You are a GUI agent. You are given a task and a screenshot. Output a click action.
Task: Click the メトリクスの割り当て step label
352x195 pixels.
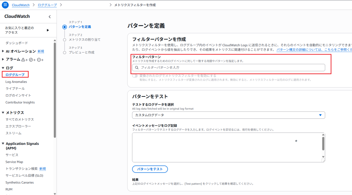coord(85,40)
